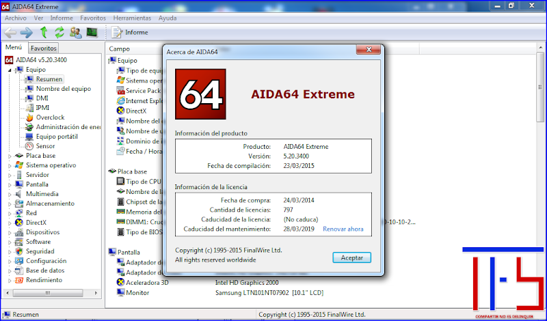This screenshot has width=547, height=321.
Task: Click the Service Pack list icon
Action: (121, 91)
